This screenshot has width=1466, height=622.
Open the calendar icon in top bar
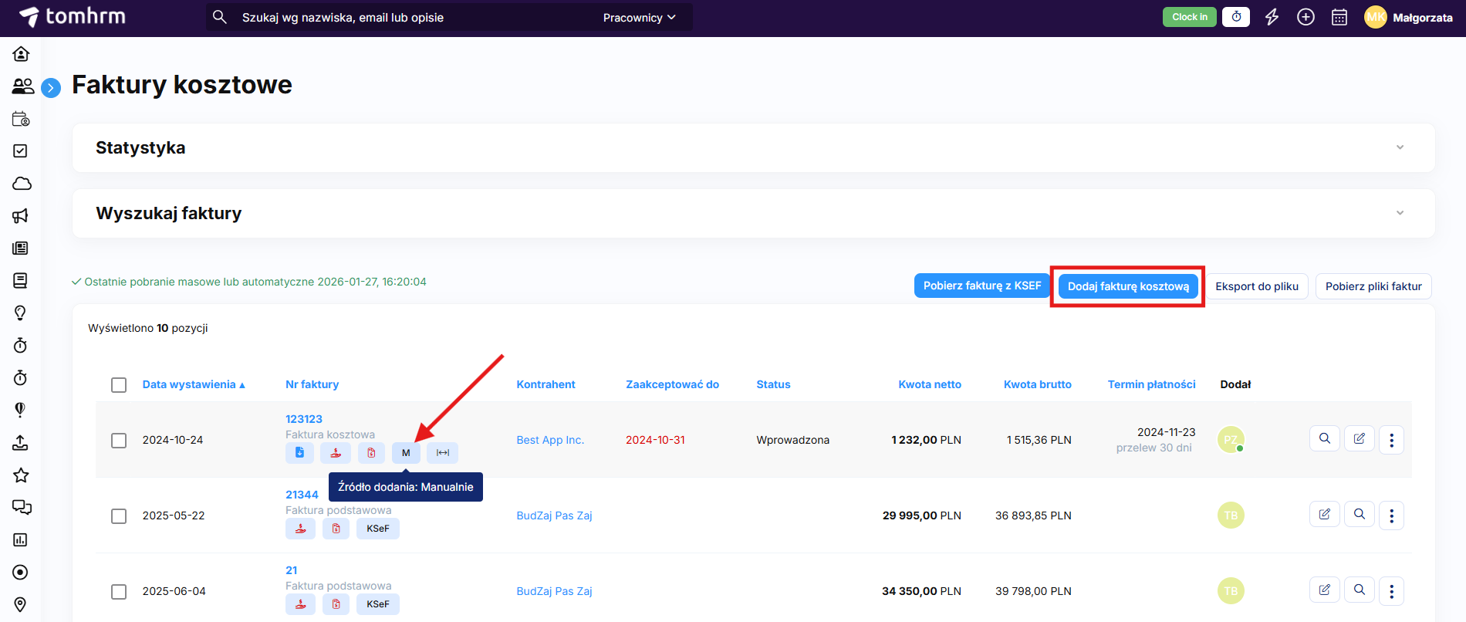pos(1339,17)
